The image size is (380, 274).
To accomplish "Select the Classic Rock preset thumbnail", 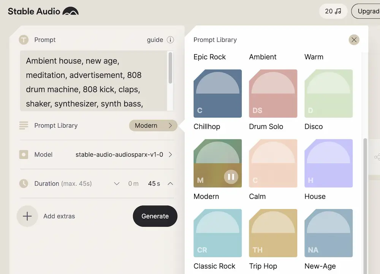I will tap(218, 233).
